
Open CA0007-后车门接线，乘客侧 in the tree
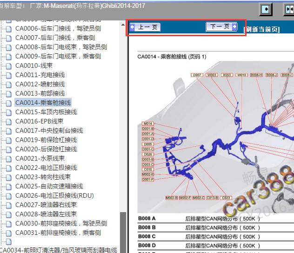coord(55,38)
